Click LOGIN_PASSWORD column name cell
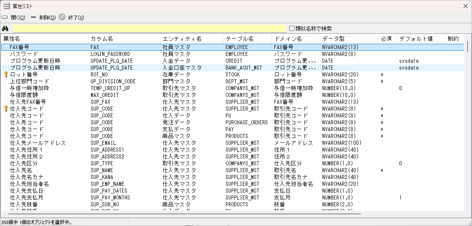This screenshot has width=472, height=226. coord(110,54)
